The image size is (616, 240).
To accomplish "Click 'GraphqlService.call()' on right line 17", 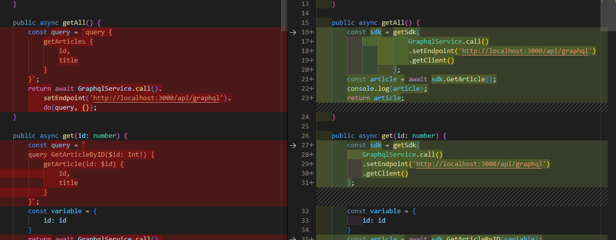I will coord(448,41).
